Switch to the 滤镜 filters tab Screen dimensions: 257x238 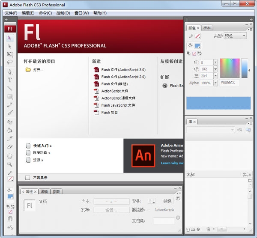coord(44,191)
